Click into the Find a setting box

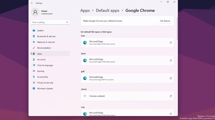(x=48, y=22)
